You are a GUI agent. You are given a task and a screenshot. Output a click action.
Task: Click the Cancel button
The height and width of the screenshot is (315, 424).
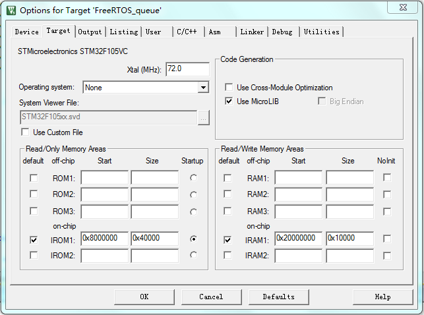(x=212, y=297)
